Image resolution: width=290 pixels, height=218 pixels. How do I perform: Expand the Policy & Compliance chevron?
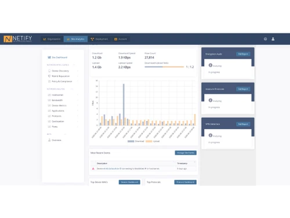(x=78, y=81)
